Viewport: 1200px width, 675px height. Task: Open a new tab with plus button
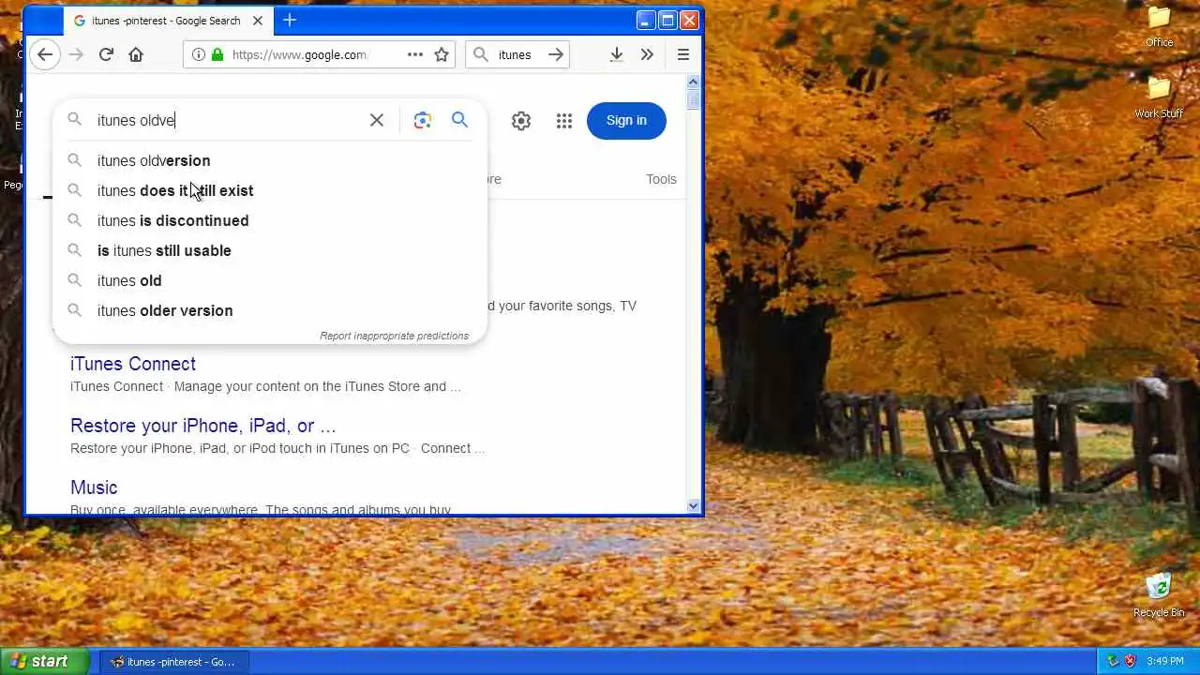[290, 20]
